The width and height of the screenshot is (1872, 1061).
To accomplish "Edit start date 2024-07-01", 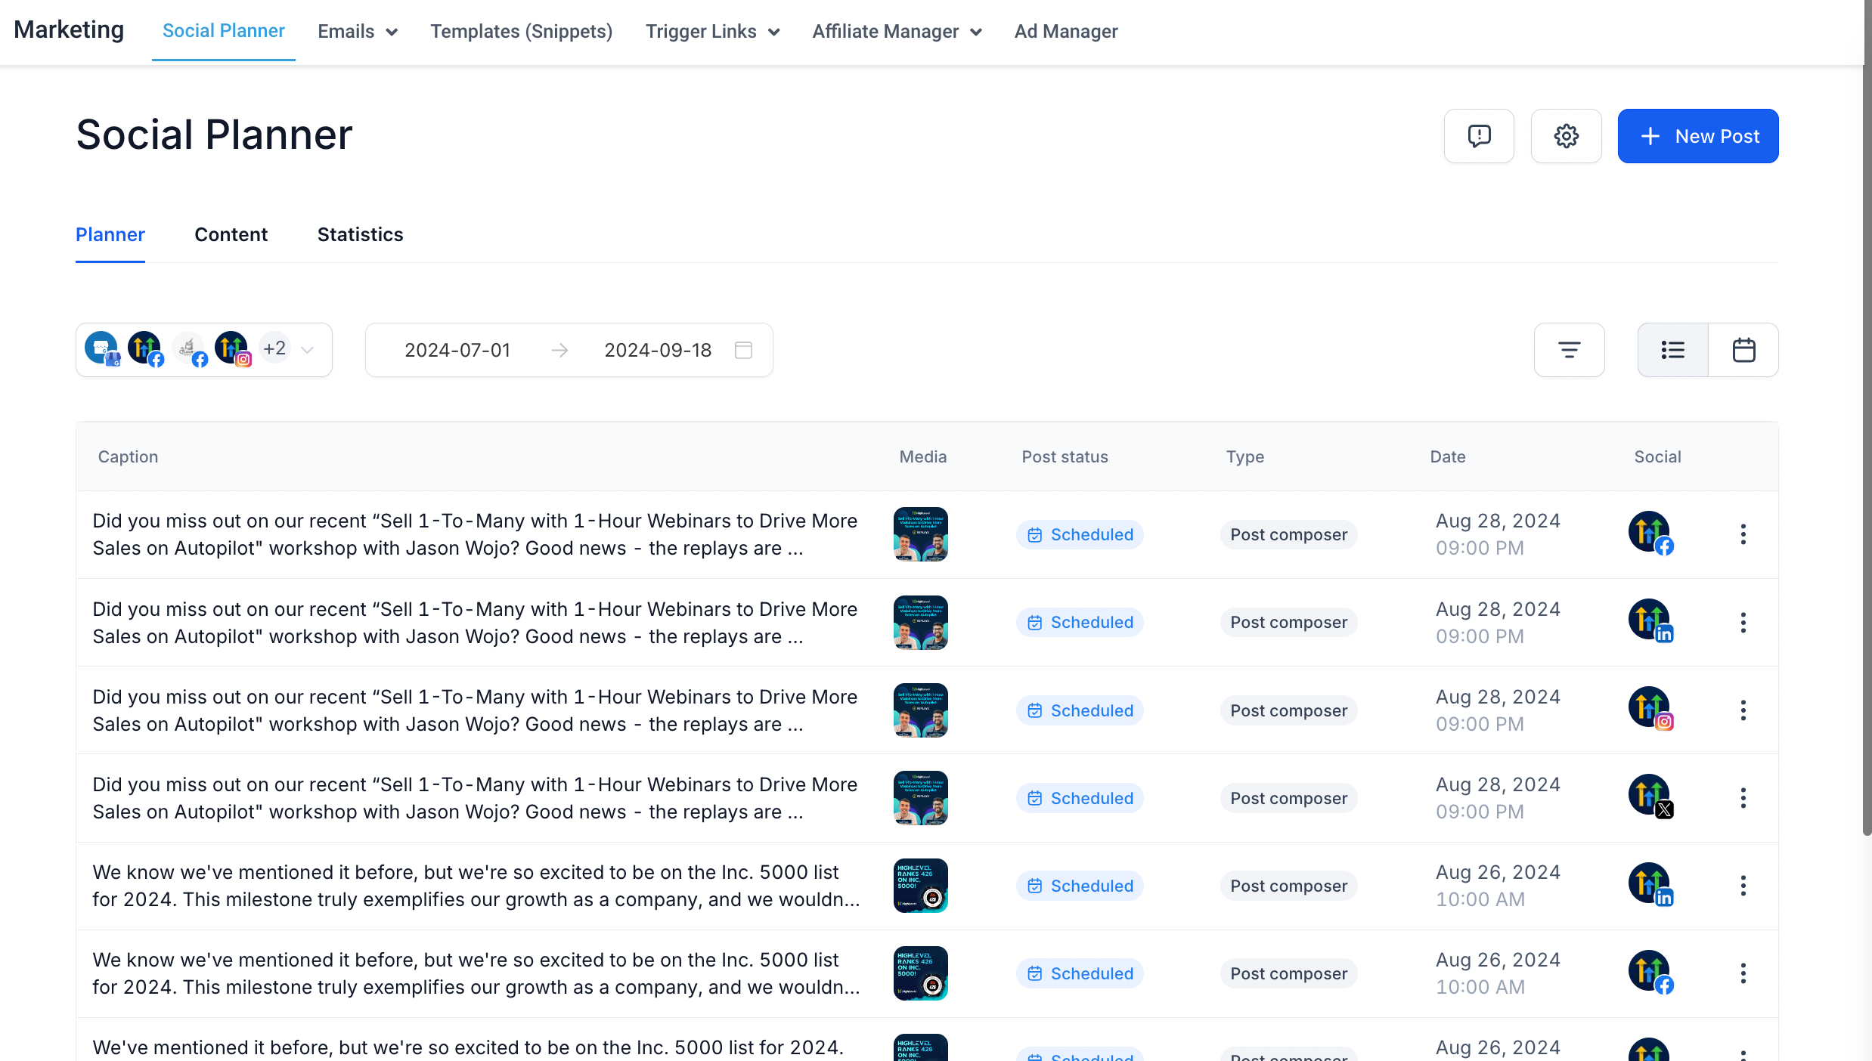I will [x=457, y=350].
